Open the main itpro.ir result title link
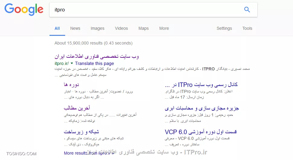Screen dimensions: 293x160 click(97, 57)
